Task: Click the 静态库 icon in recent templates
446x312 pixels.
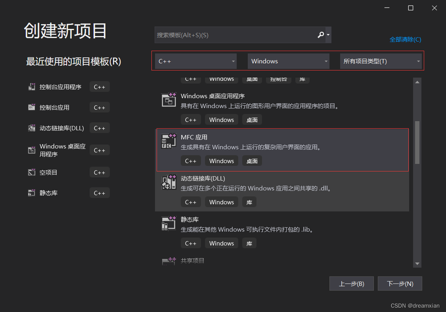Action: 32,193
